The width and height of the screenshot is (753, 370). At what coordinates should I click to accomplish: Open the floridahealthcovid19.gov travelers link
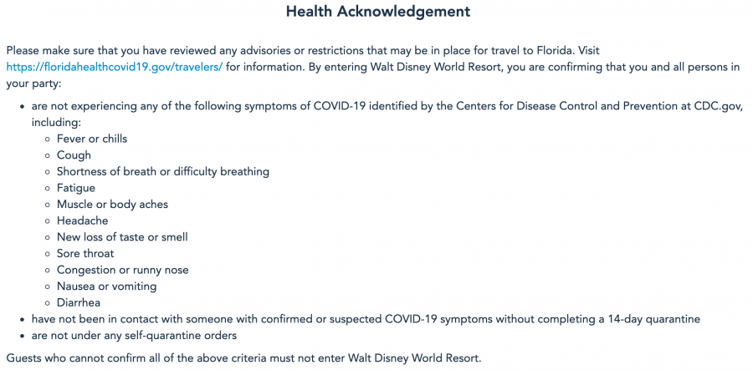point(115,67)
